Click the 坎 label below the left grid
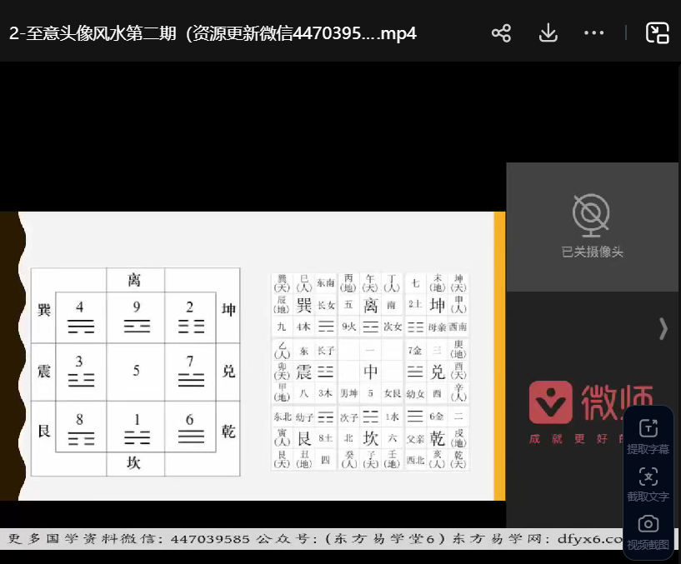Screen dimensions: 681x564 tap(133, 463)
